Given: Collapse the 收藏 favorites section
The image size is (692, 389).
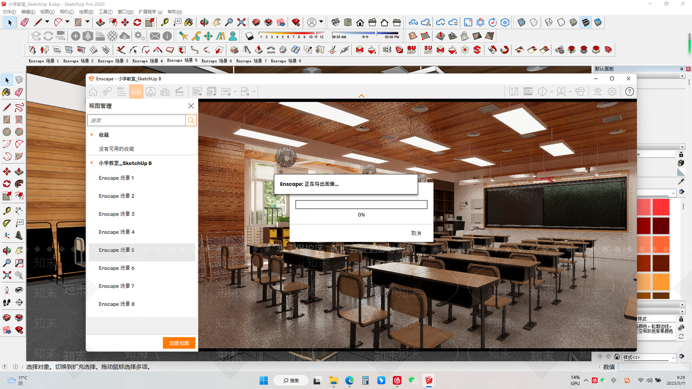Looking at the screenshot, I should coord(92,135).
